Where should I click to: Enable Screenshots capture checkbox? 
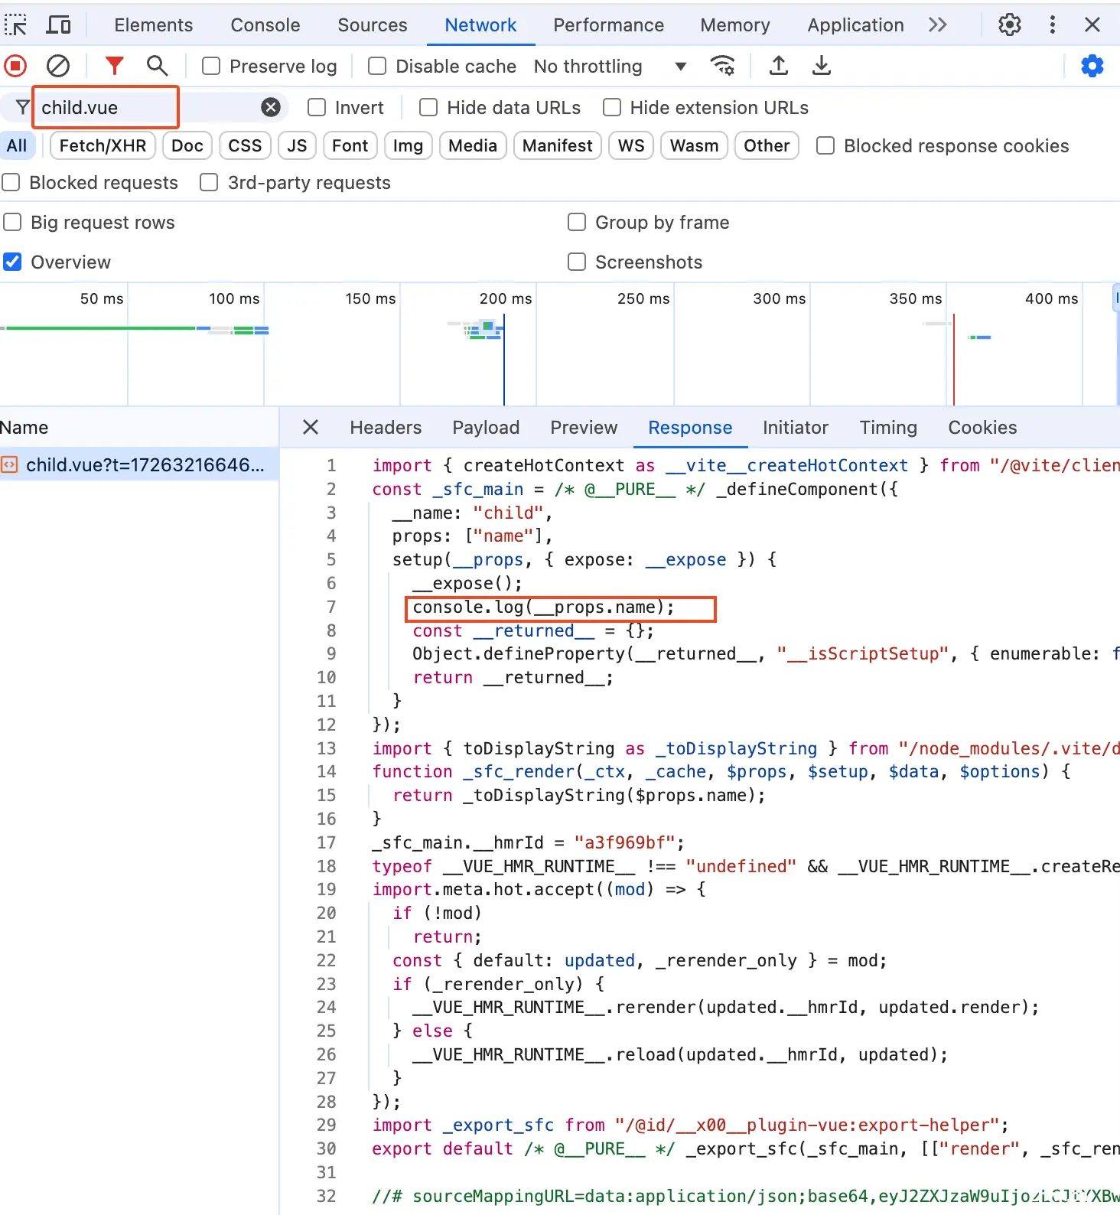[577, 262]
